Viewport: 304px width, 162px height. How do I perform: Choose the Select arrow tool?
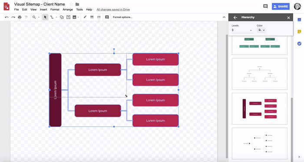coord(45,17)
